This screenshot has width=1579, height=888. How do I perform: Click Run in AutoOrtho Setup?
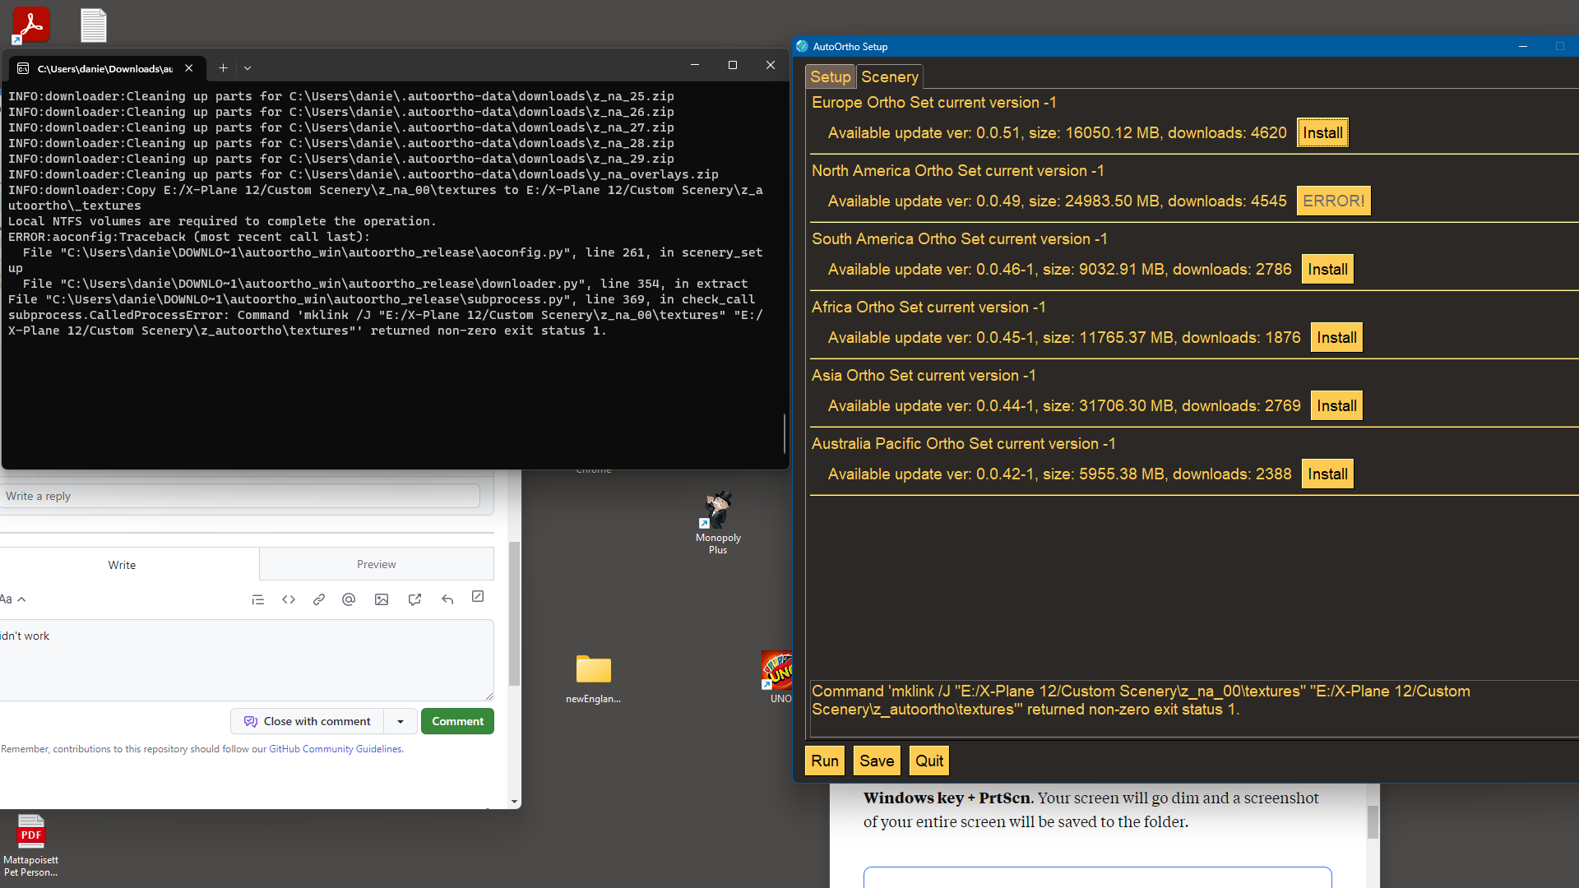(824, 761)
